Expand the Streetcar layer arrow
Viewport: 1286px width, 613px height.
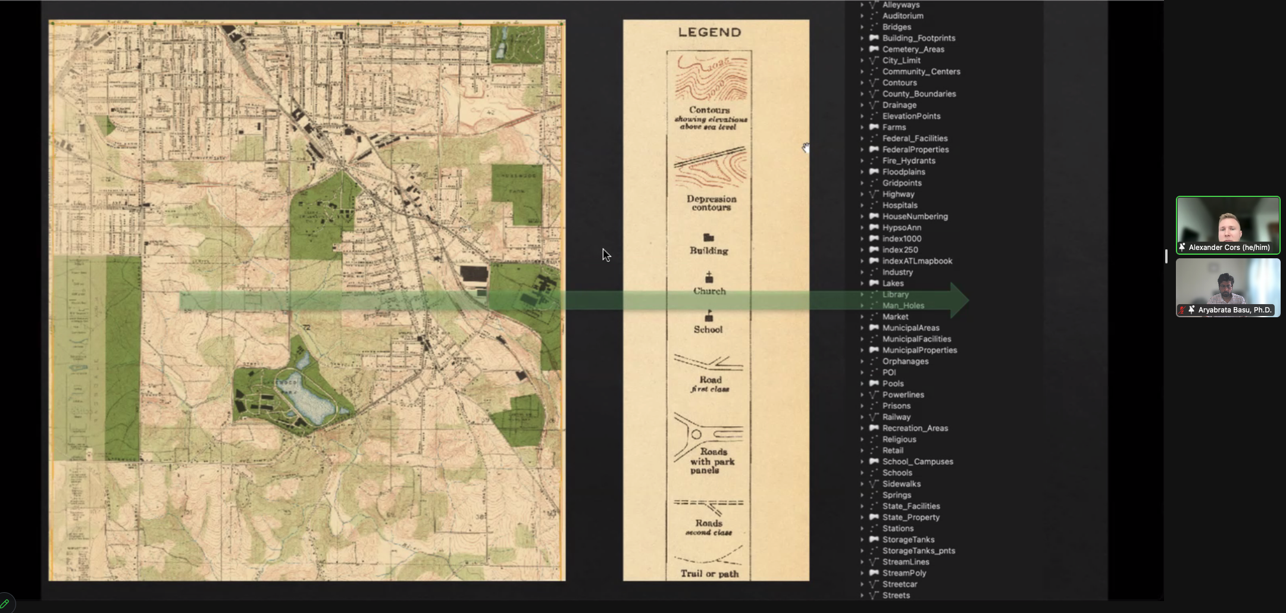(862, 584)
